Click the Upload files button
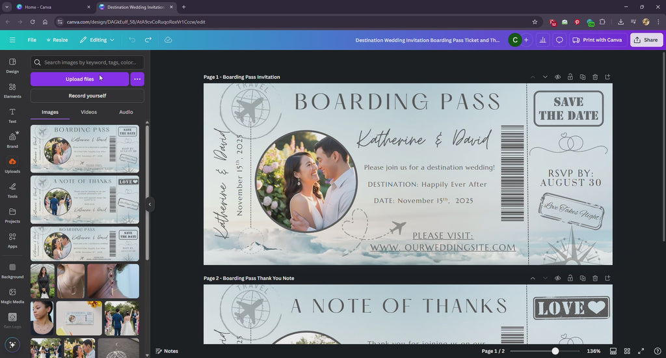666x358 pixels. (79, 79)
